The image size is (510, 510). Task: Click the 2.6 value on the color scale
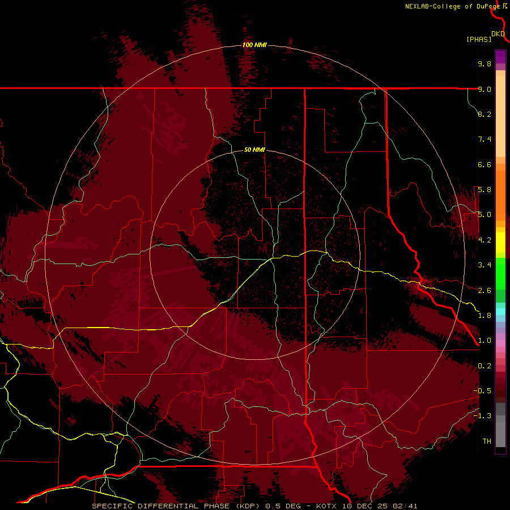[x=484, y=291]
